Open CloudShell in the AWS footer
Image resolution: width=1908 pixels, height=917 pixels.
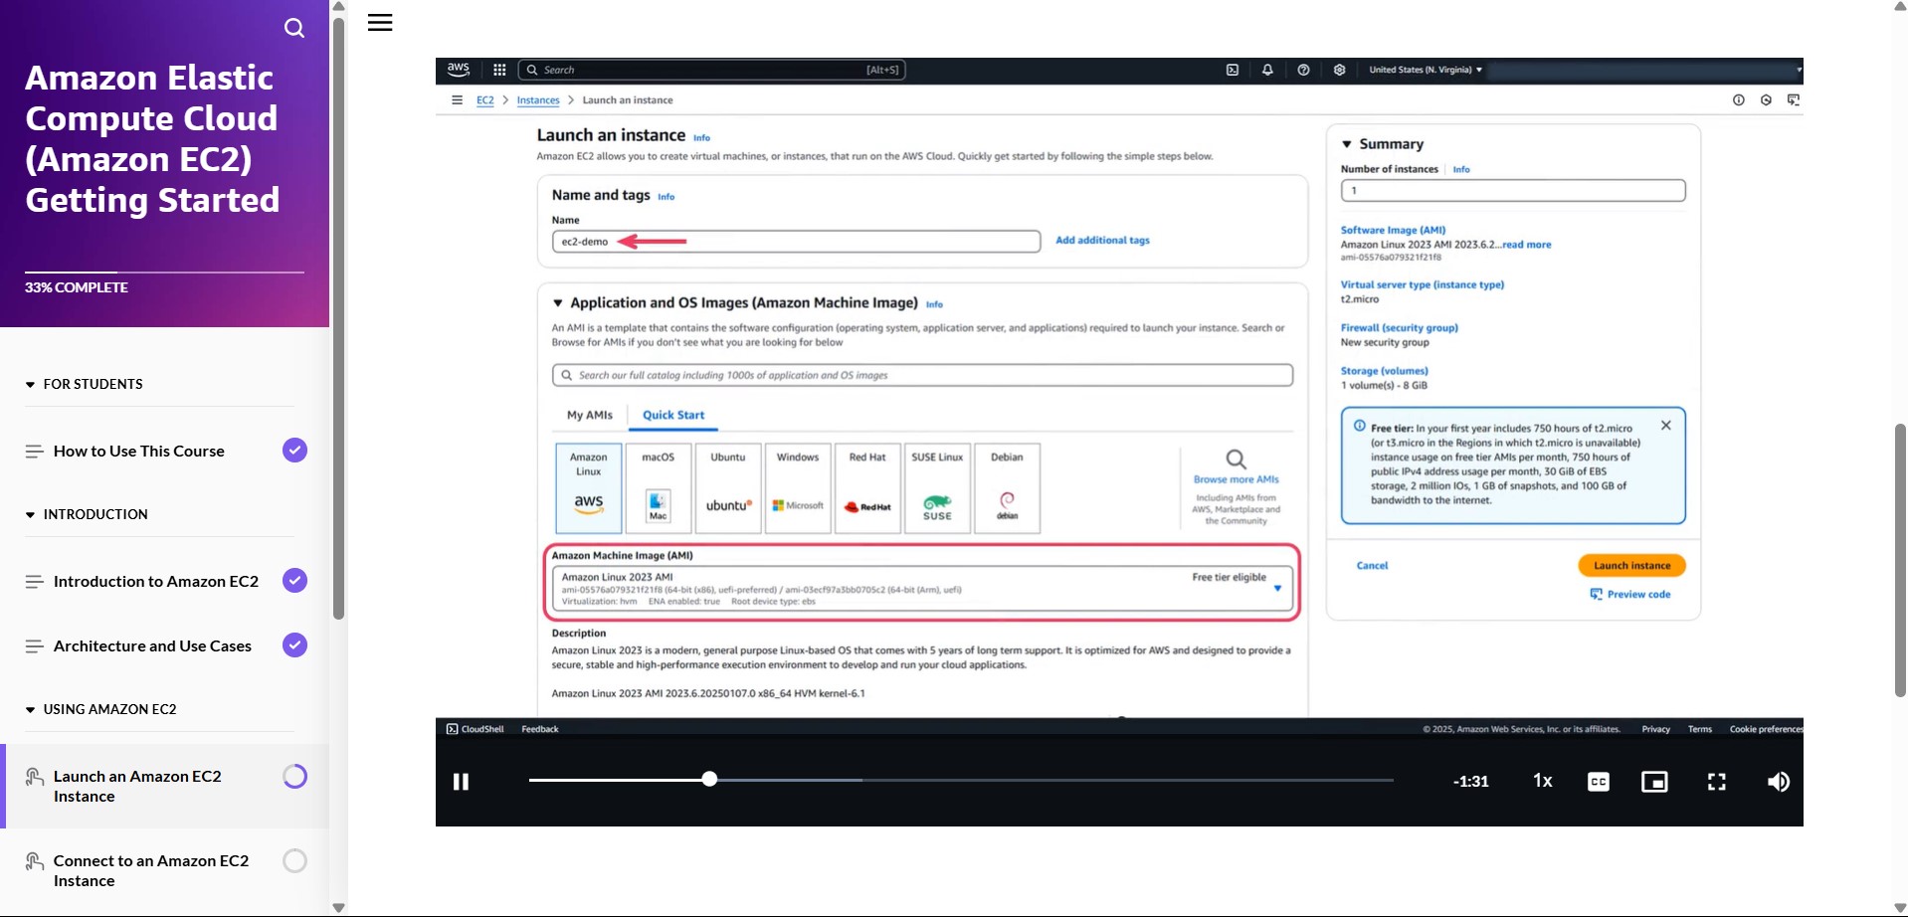click(476, 729)
